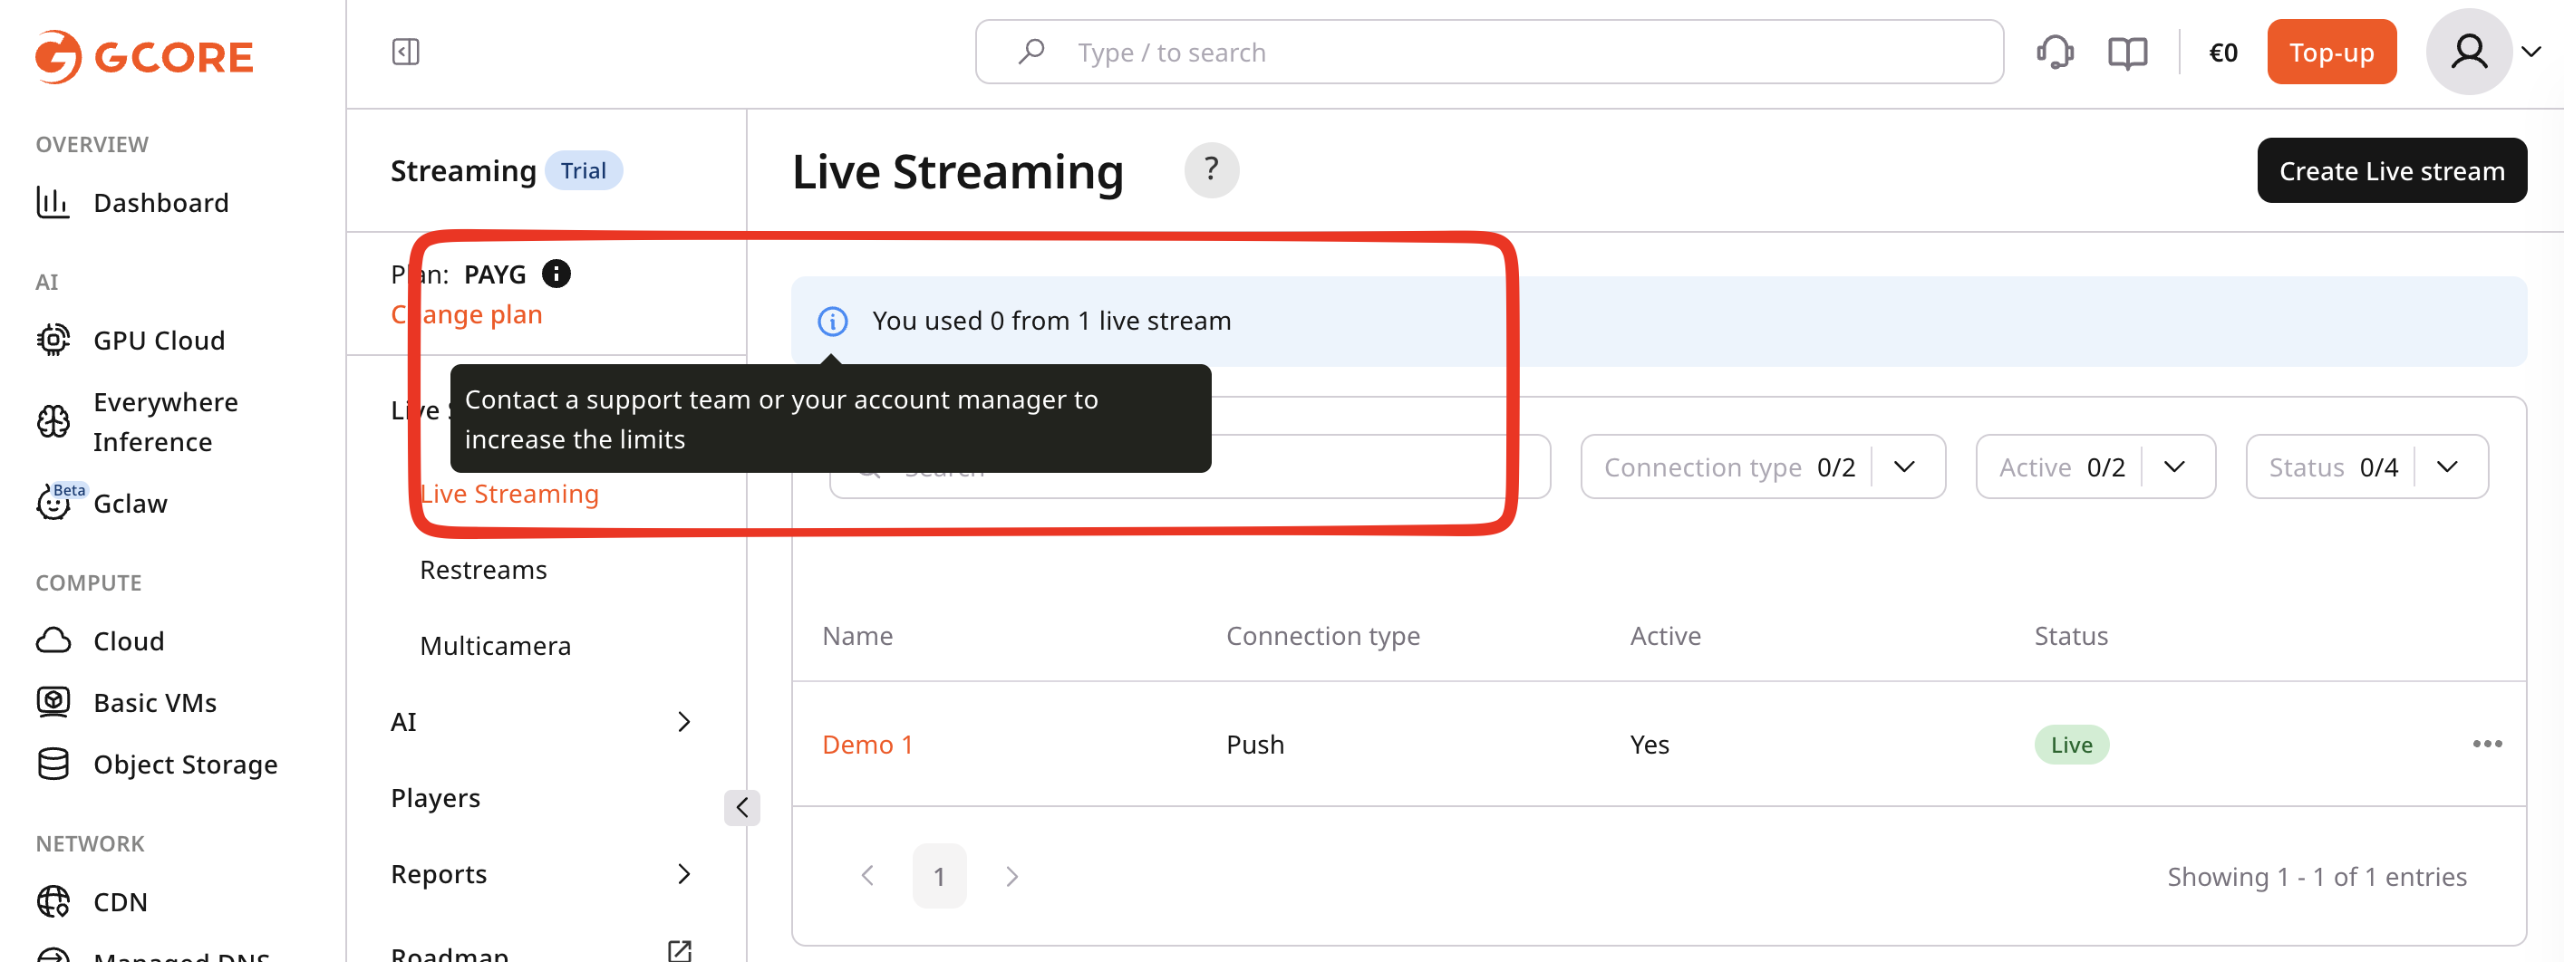Image resolution: width=2564 pixels, height=962 pixels.
Task: Go to previous page of streams
Action: (867, 875)
